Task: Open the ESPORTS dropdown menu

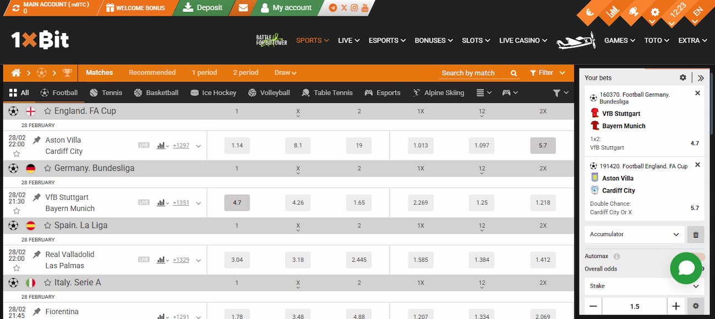Action: pyautogui.click(x=387, y=40)
